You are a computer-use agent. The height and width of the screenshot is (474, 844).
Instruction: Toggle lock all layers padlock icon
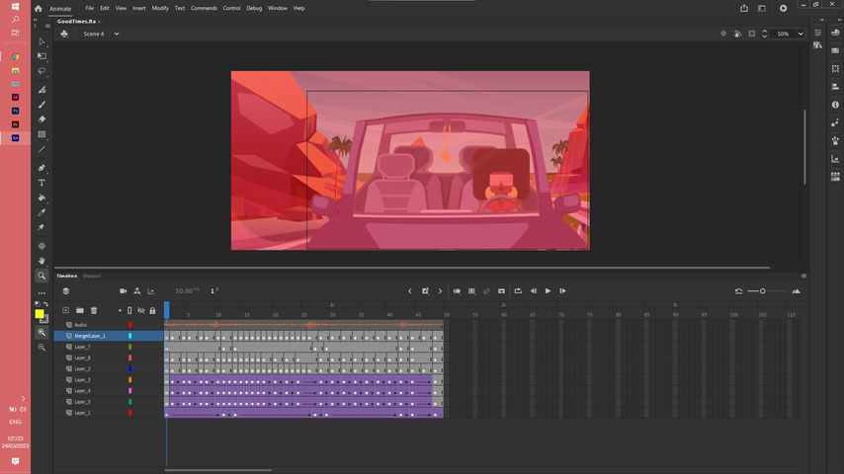(x=152, y=310)
